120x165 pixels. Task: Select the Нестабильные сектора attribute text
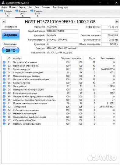tap(24, 114)
